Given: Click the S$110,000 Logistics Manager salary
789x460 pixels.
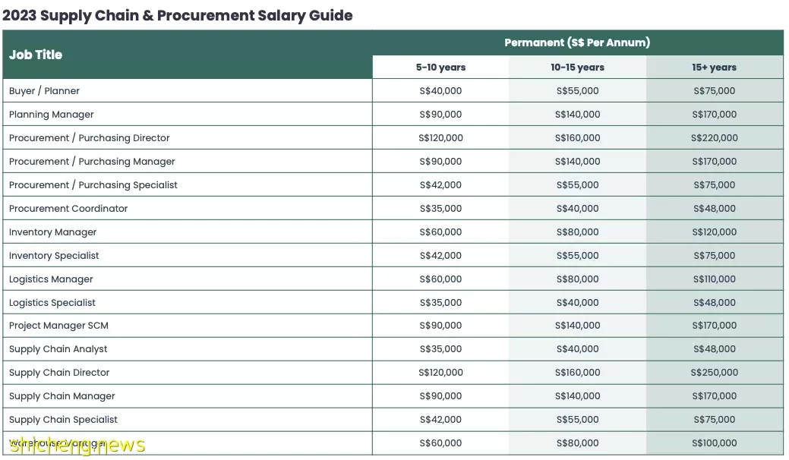Looking at the screenshot, I should [714, 279].
